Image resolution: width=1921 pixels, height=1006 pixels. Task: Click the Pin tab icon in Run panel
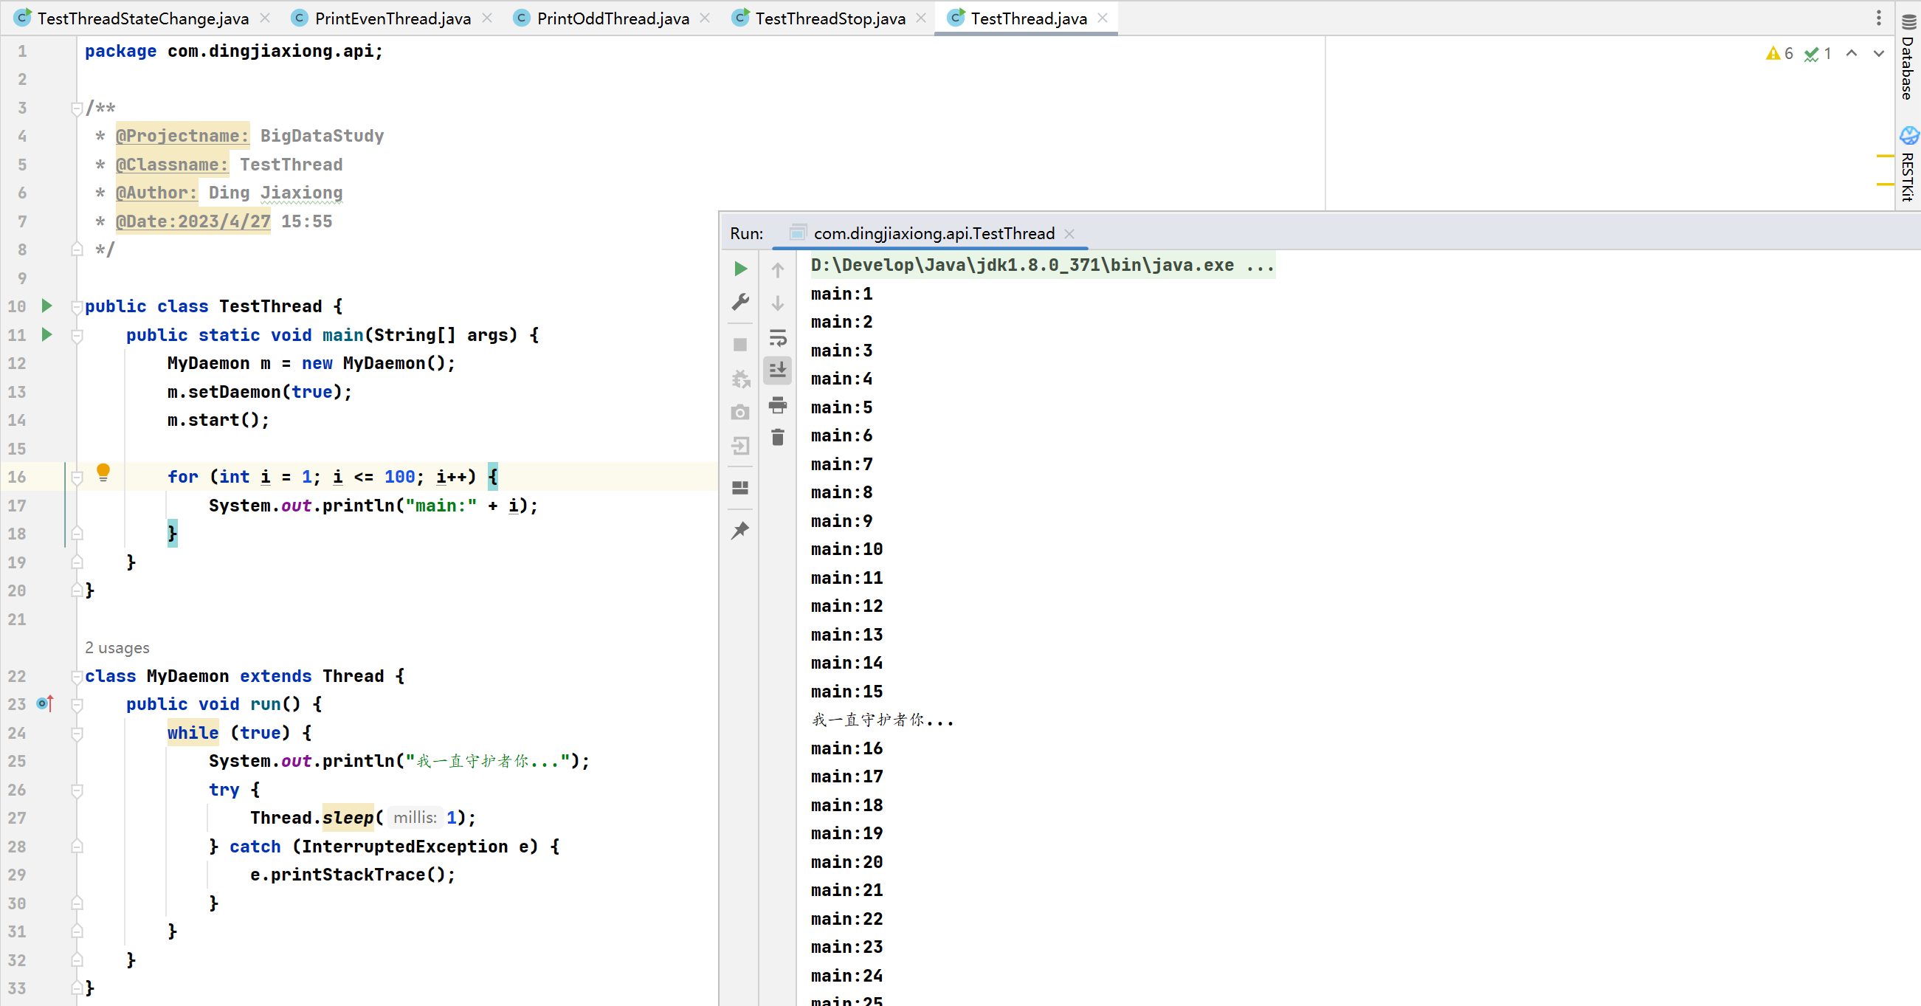pos(739,530)
